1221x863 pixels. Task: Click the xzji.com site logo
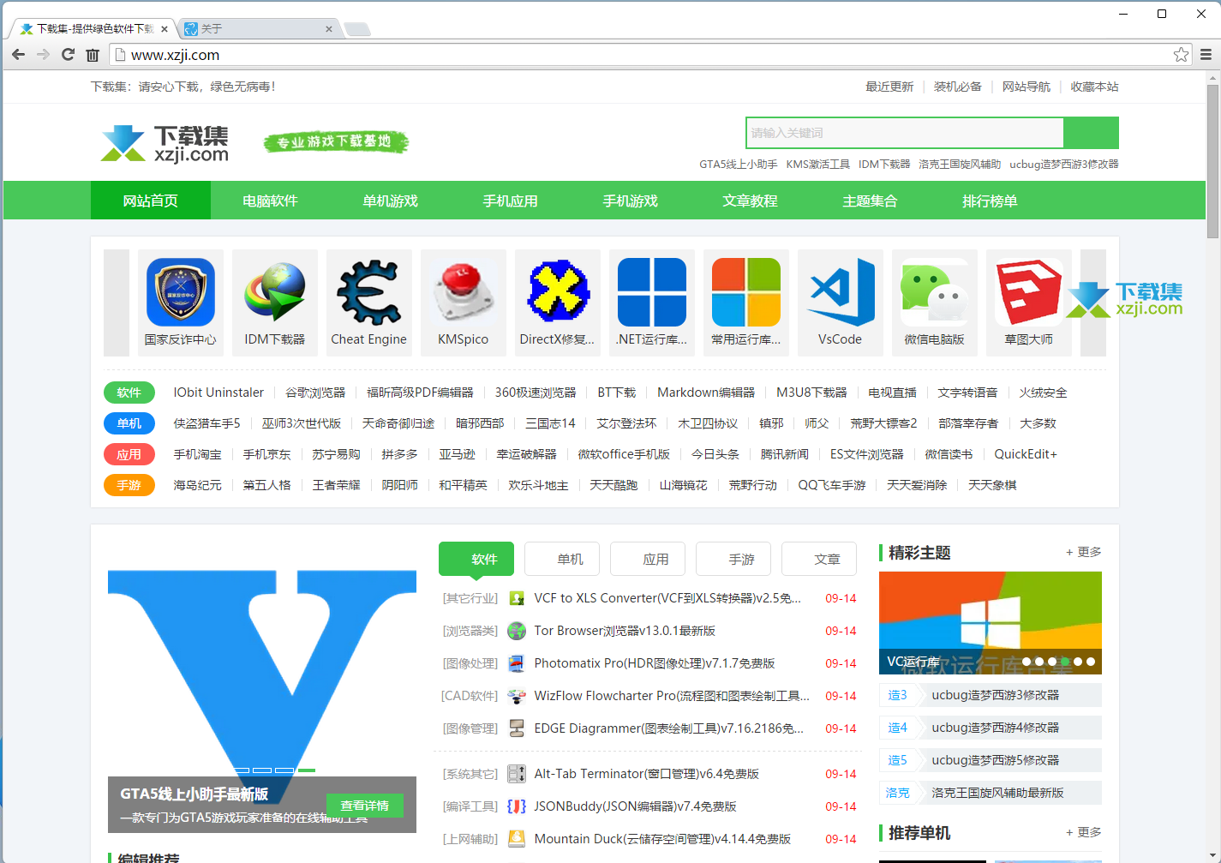165,143
